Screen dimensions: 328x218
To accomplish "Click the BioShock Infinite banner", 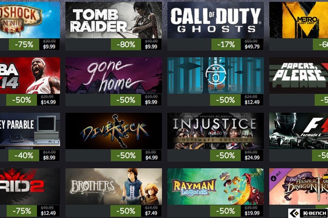I will 30,20.
